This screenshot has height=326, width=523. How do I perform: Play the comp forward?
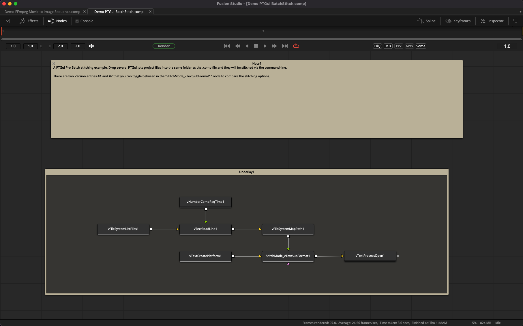[x=265, y=46]
